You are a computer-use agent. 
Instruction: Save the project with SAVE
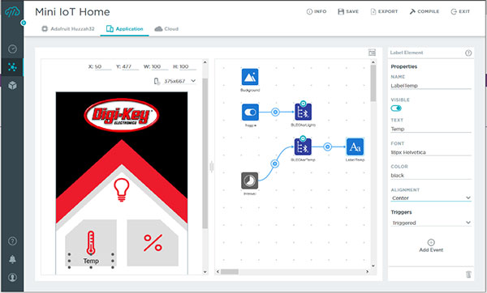click(348, 11)
